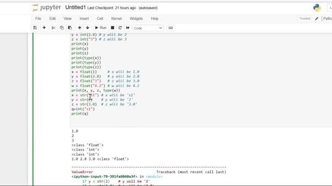Interrupt the kernel with stop icon

point(113,28)
